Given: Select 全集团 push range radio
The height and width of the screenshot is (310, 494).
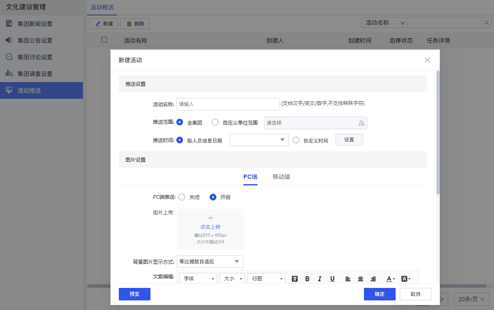Looking at the screenshot, I should pyautogui.click(x=180, y=122).
